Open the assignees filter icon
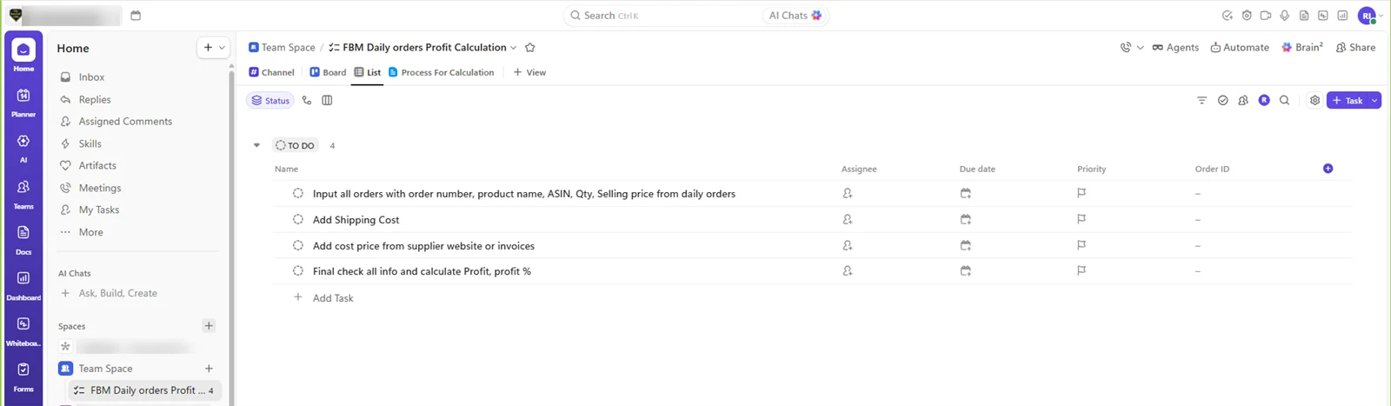The height and width of the screenshot is (406, 1391). pos(1243,101)
